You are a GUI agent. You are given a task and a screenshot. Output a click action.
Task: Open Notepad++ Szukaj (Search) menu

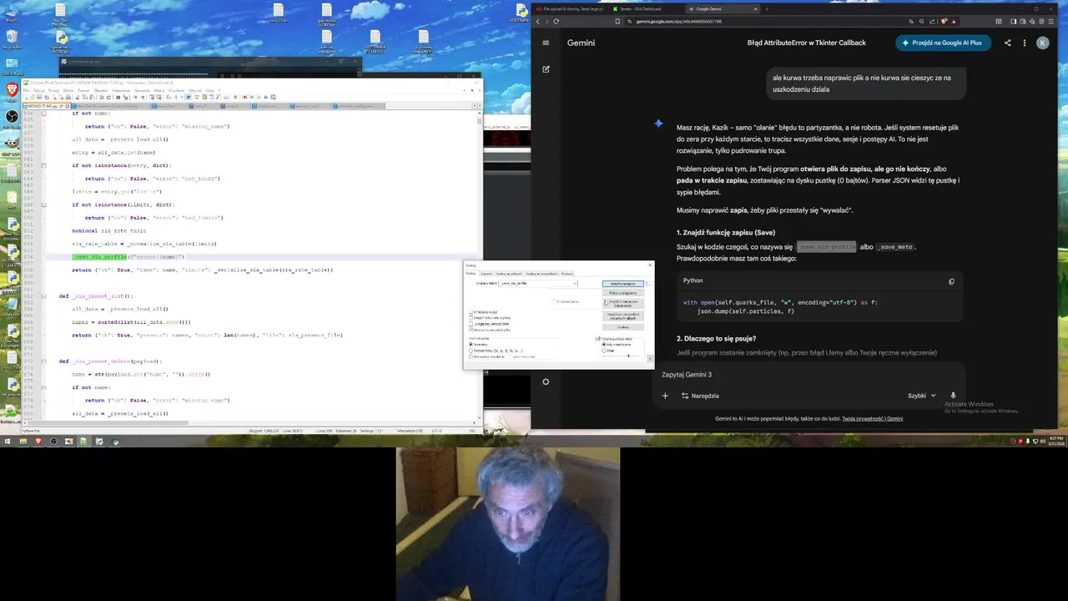pyautogui.click(x=53, y=90)
